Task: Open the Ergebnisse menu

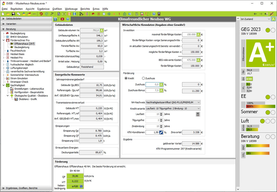Action: (43, 9)
